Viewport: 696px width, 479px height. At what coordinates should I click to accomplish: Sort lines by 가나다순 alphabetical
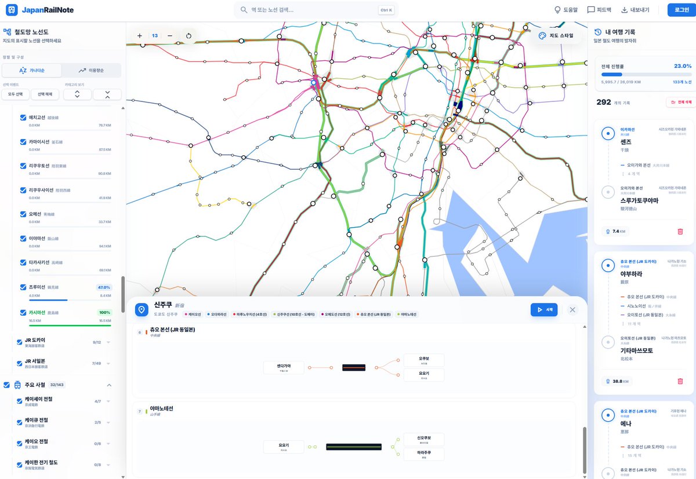click(x=32, y=71)
